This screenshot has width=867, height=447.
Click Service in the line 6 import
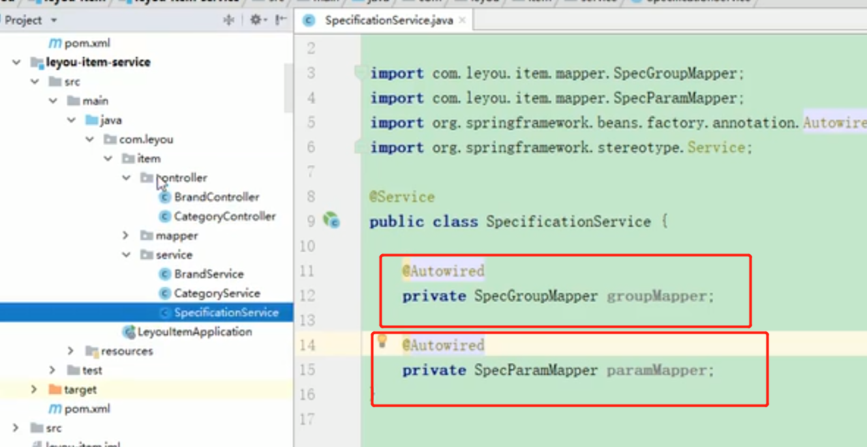tap(716, 147)
